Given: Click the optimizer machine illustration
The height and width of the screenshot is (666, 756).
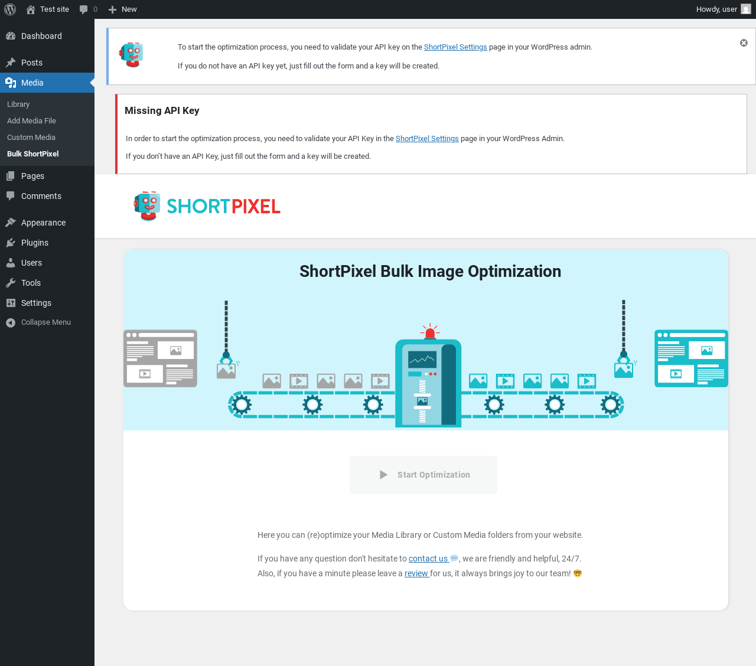Looking at the screenshot, I should click(428, 383).
